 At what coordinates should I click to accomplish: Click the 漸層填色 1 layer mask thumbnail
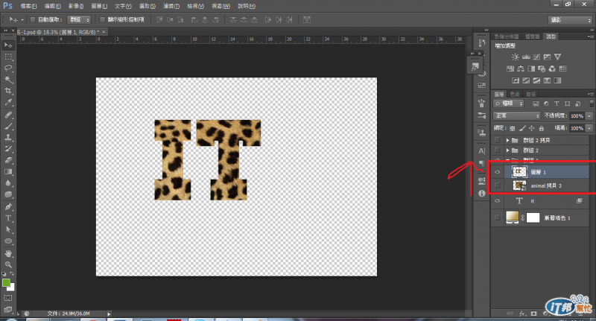pyautogui.click(x=533, y=217)
